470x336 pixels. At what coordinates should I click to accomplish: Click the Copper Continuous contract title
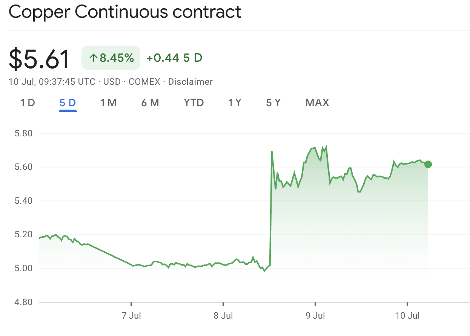tap(125, 12)
